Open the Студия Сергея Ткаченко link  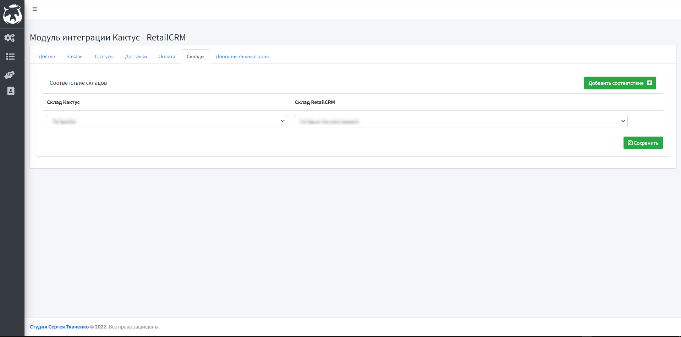click(x=59, y=327)
